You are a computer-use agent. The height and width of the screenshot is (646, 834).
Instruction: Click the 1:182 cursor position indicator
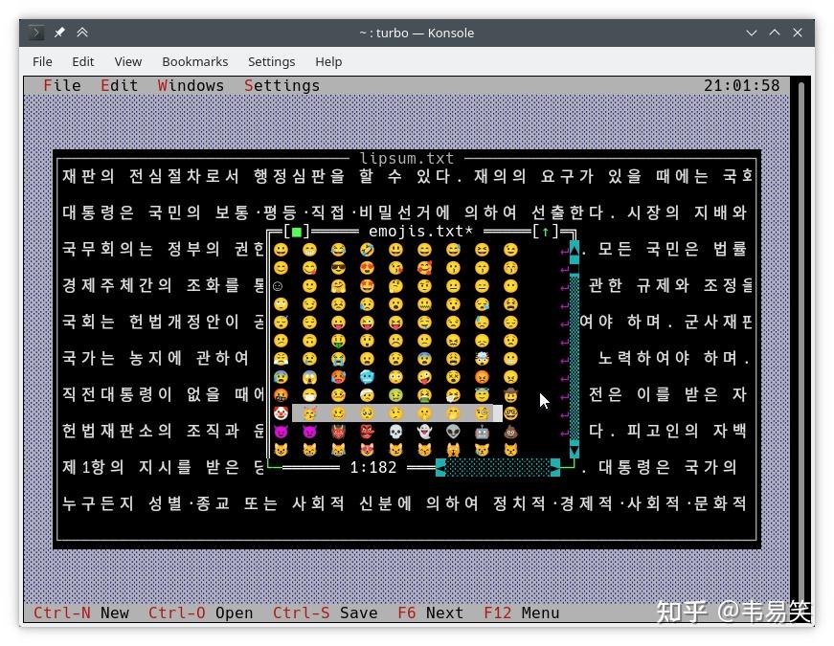point(373,467)
